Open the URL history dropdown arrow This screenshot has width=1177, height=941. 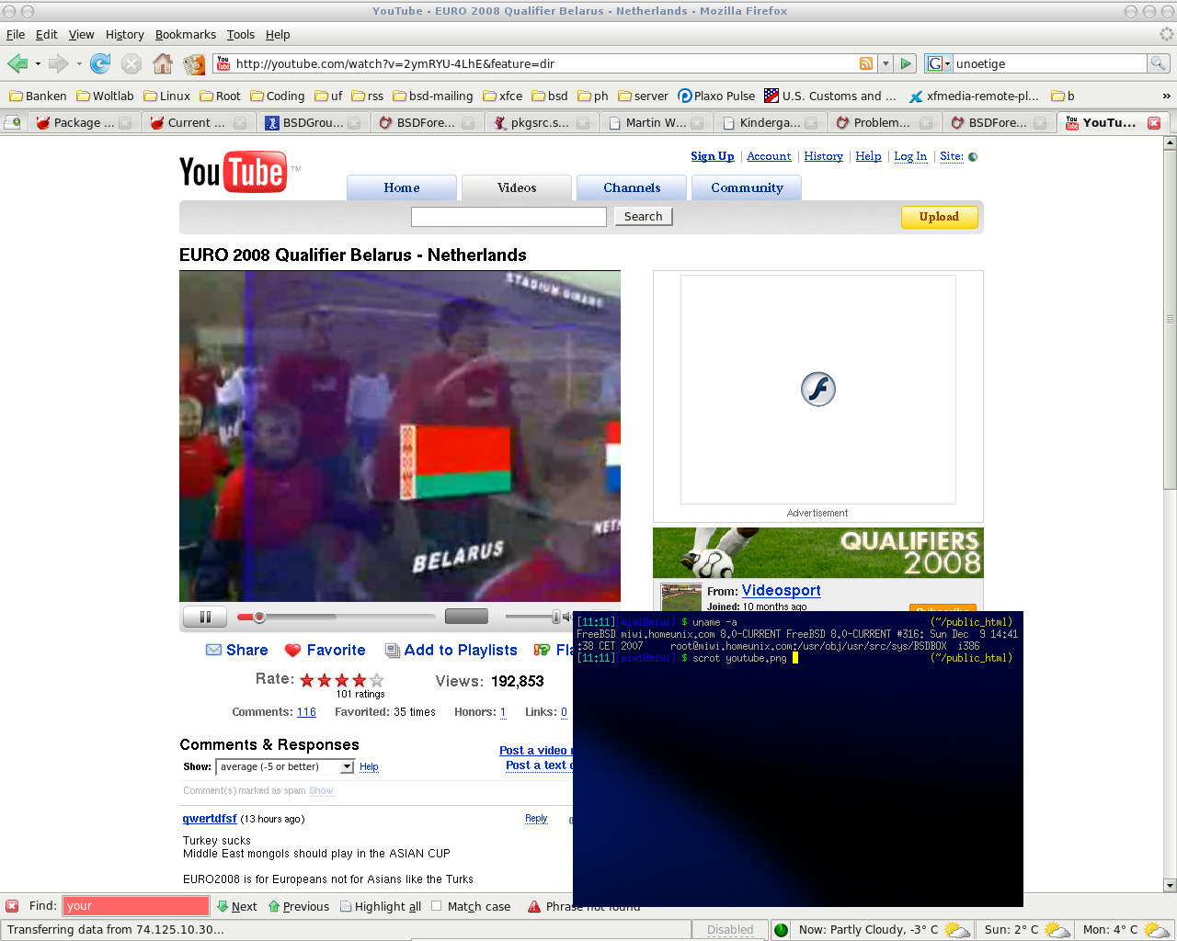[886, 63]
